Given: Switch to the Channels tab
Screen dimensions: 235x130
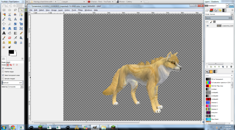Looking at the screenshot, I should tap(211, 10).
